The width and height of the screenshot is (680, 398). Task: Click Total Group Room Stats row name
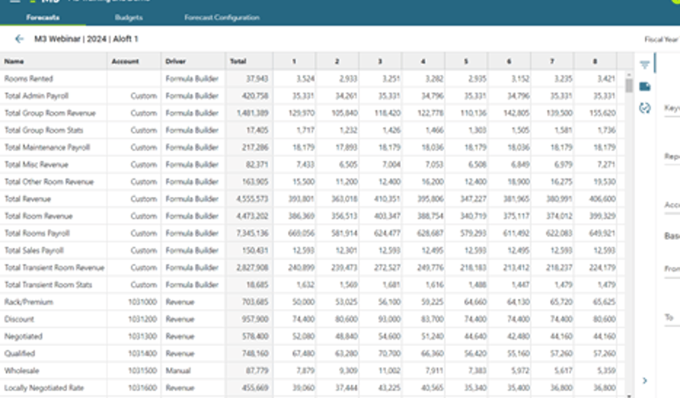click(x=44, y=130)
